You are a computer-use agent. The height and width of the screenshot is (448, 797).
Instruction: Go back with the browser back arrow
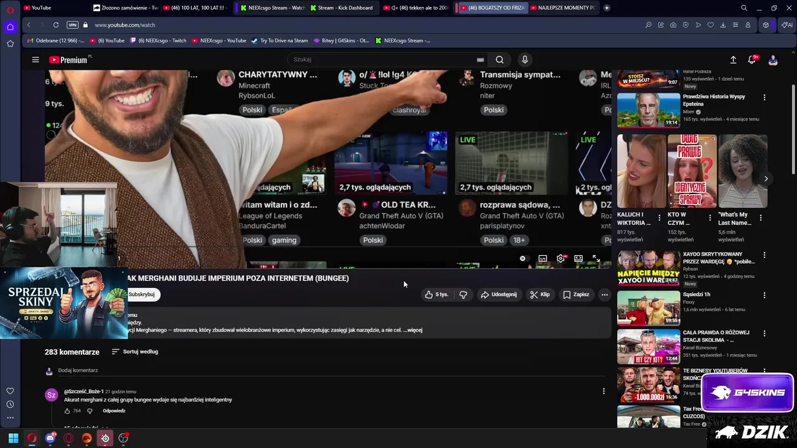(29, 25)
